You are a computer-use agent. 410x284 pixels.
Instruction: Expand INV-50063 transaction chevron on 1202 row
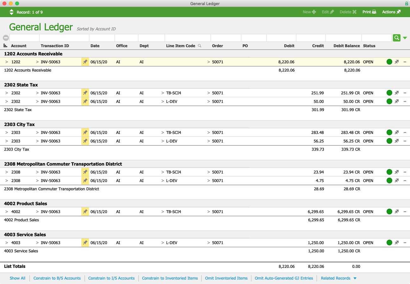[x=37, y=62]
